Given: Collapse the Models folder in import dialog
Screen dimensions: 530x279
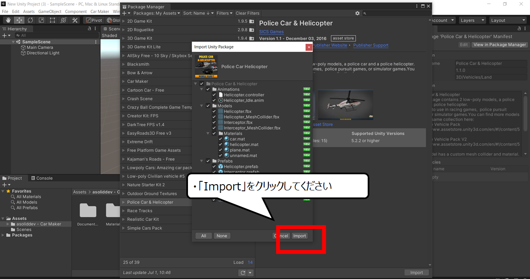Looking at the screenshot, I should coord(202,106).
